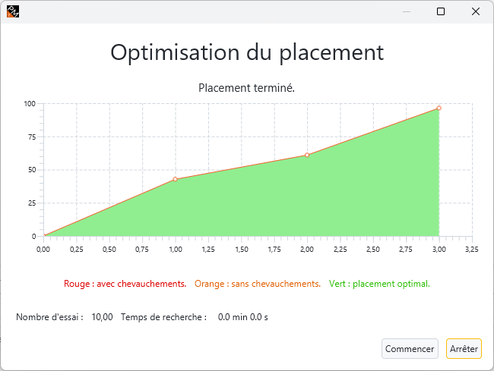Click the 'Placement terminé.' status message
The height and width of the screenshot is (371, 494).
pos(246,88)
